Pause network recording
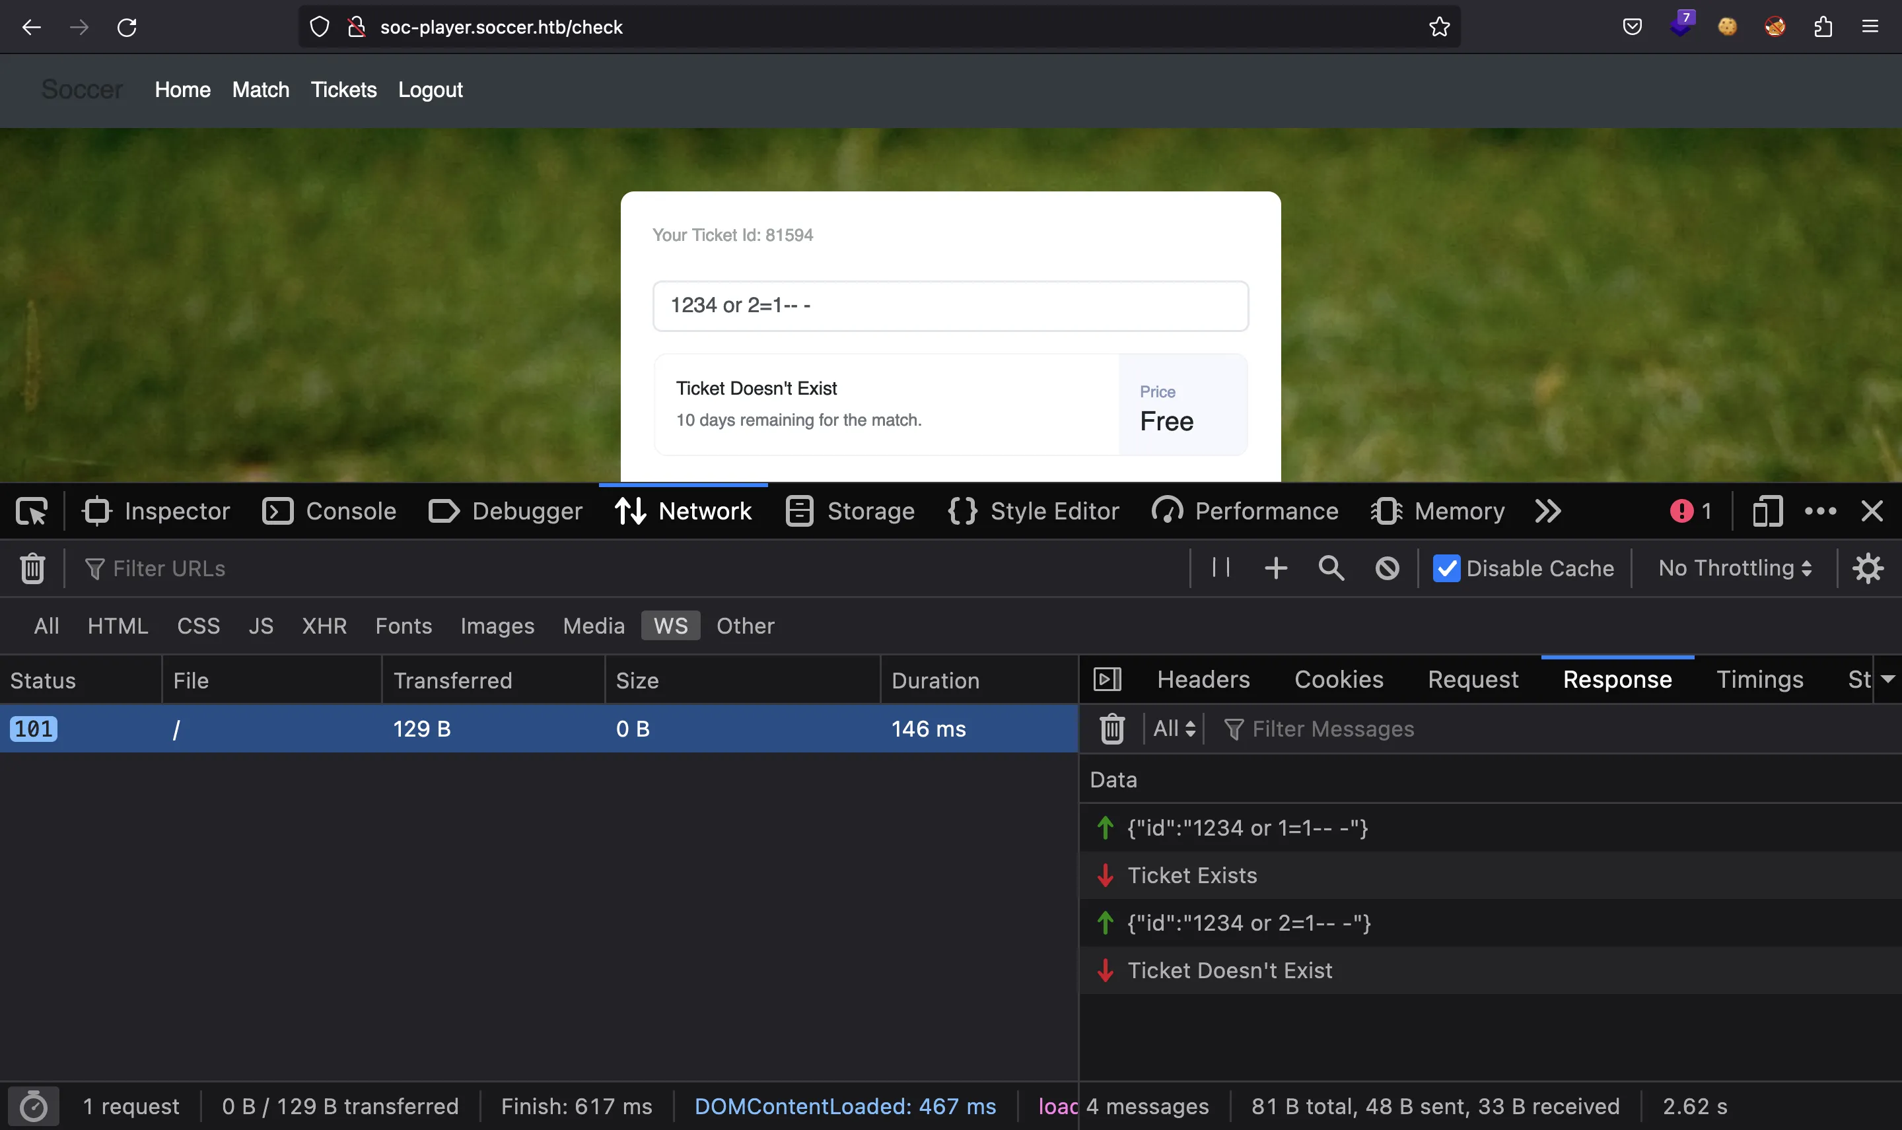This screenshot has height=1130, width=1902. tap(1220, 568)
